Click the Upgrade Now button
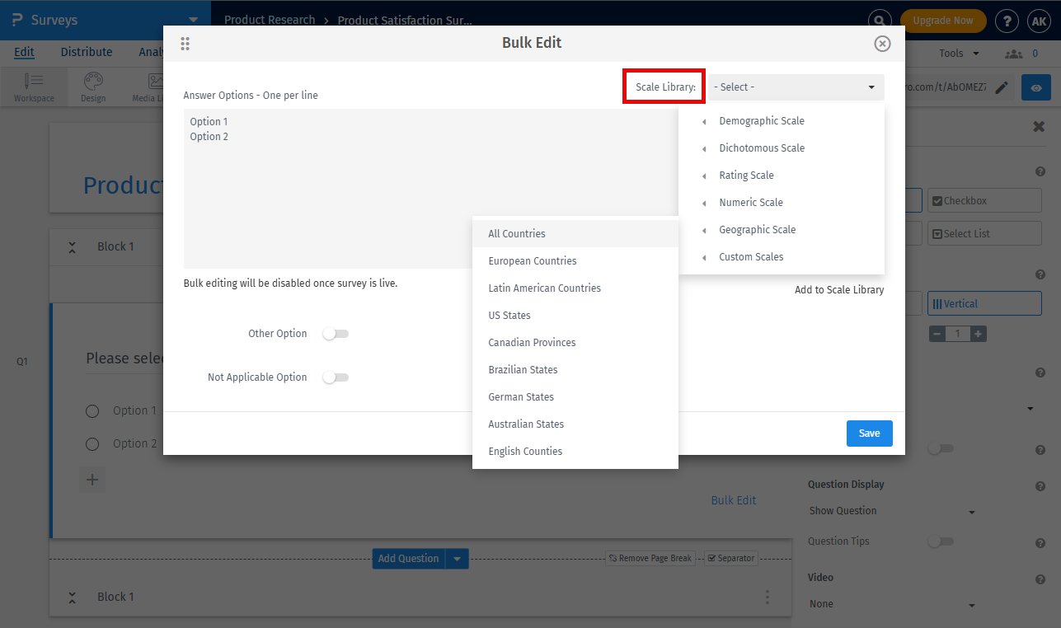 943,21
